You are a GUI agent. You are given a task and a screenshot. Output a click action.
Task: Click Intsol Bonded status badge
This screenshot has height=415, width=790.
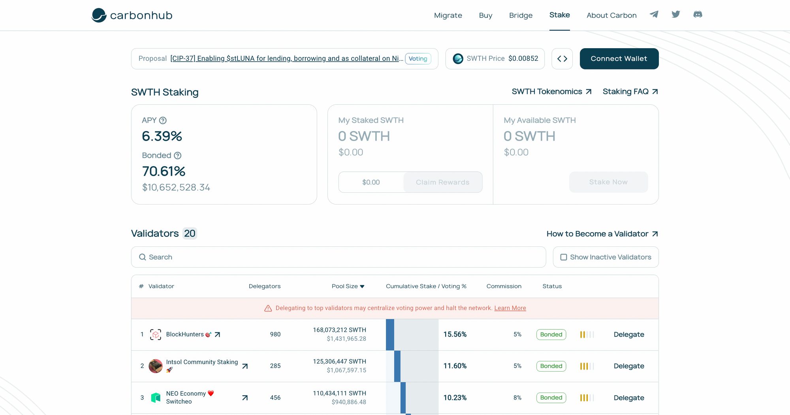click(x=551, y=366)
